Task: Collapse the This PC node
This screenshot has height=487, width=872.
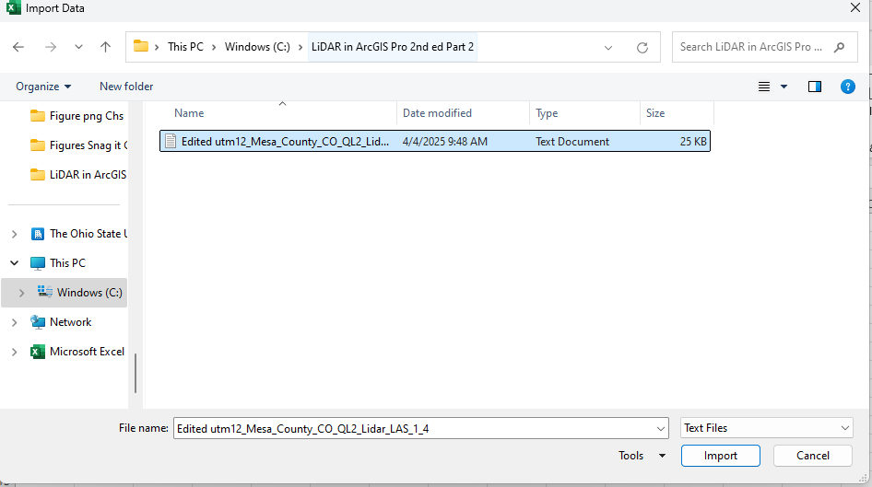Action: click(x=15, y=263)
